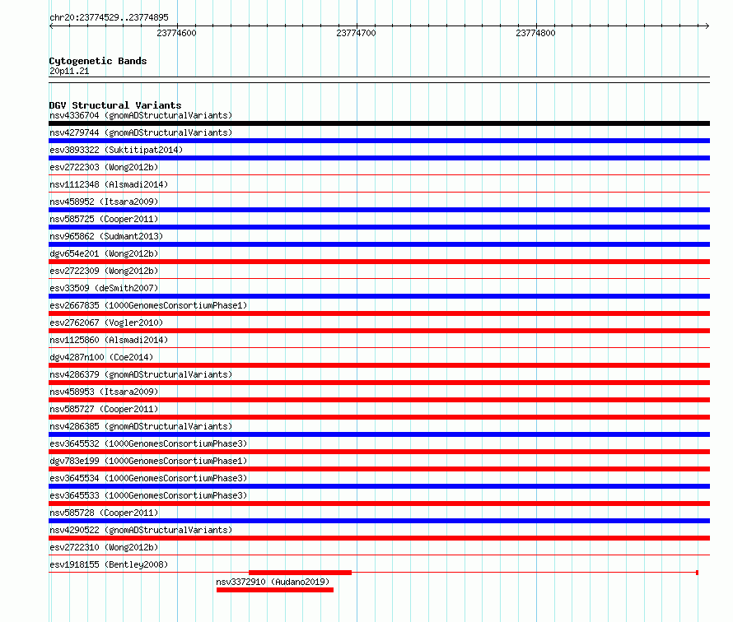Select nsv458952 Itsara2009 variant label
Viewport: 733px width, 622px height.
pos(104,202)
